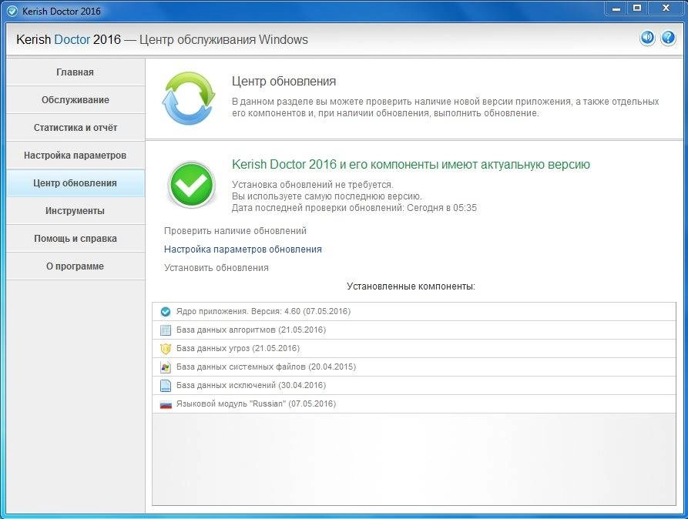Close the Kerish Doctor 2016 window
This screenshot has height=519, width=688.
(666, 8)
